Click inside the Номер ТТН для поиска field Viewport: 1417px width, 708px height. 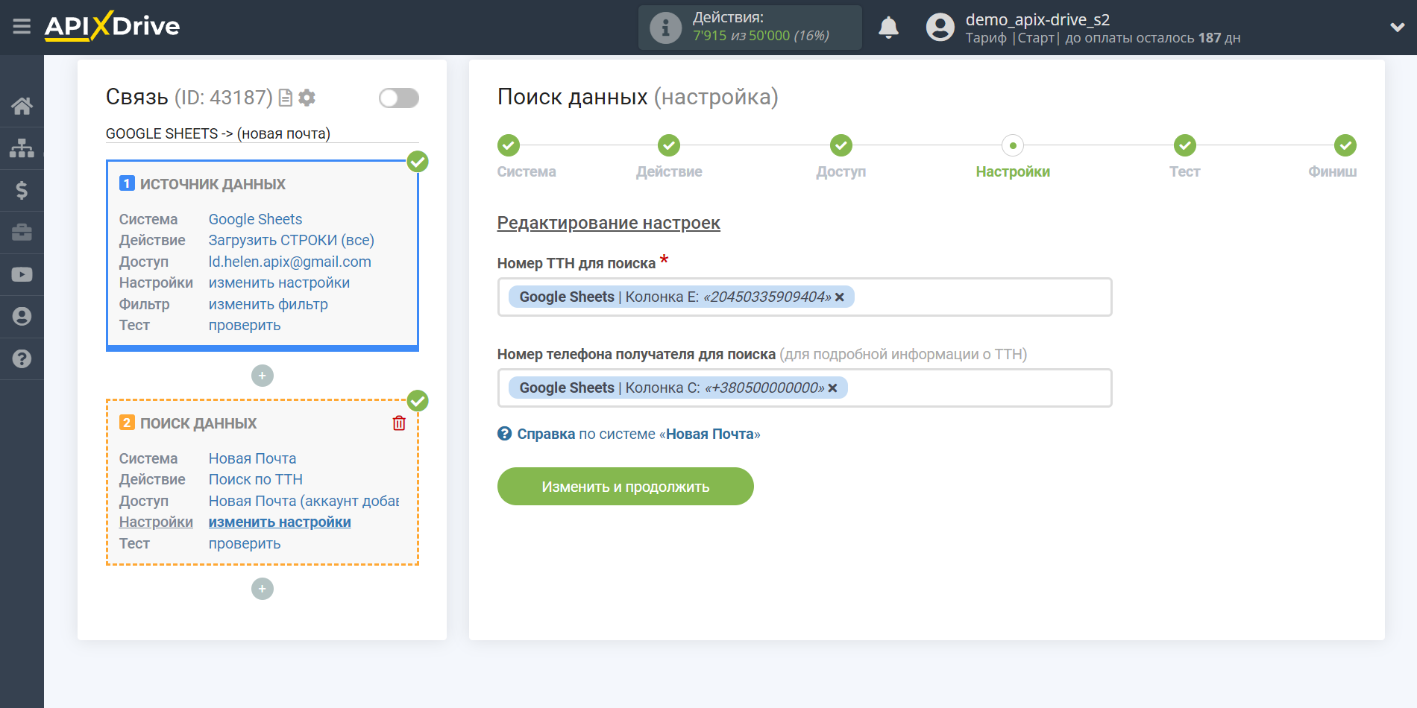[804, 297]
